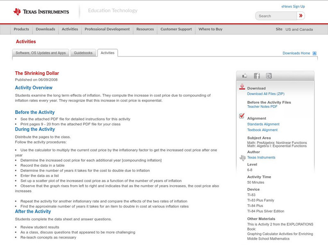This screenshot has width=328, height=245.
Task: Click the Alignment checkmark icon
Action: point(241,116)
